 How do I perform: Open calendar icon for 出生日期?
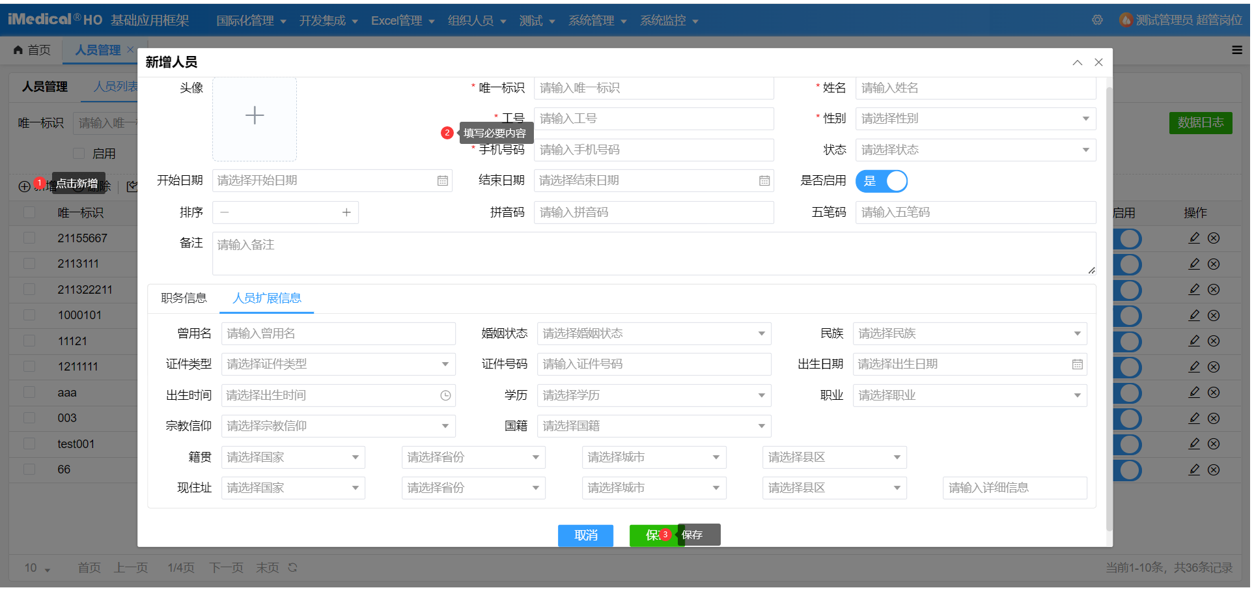coord(1078,365)
